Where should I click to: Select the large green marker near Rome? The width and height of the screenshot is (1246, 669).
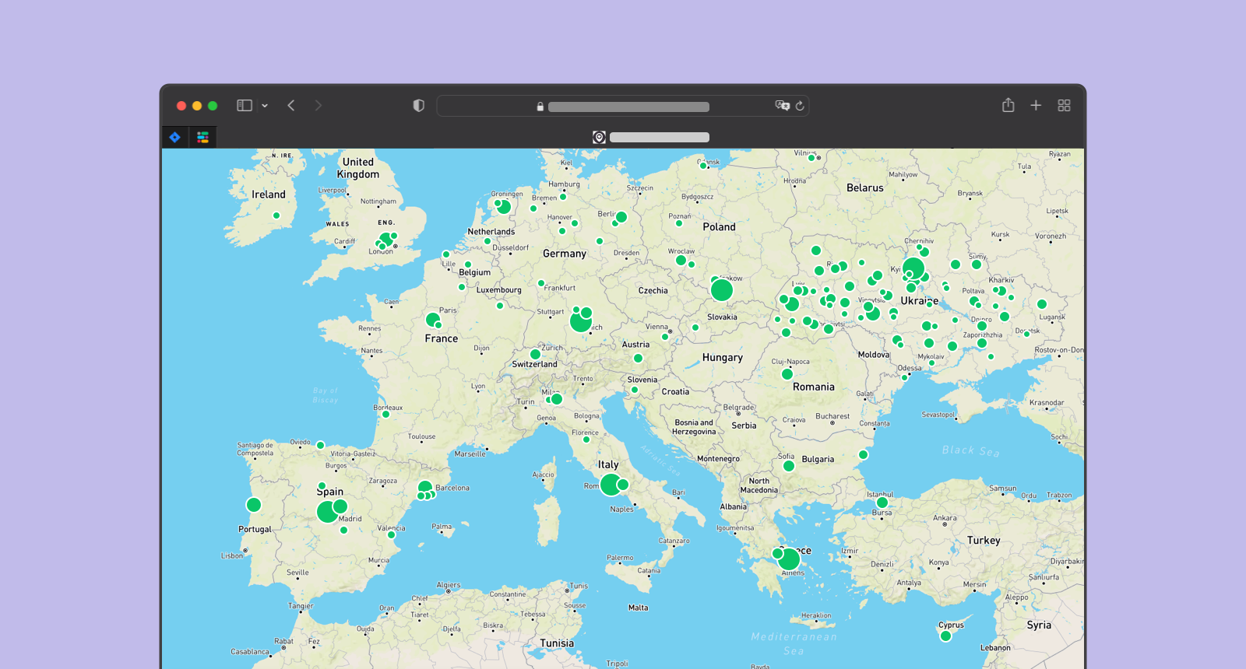(x=611, y=485)
